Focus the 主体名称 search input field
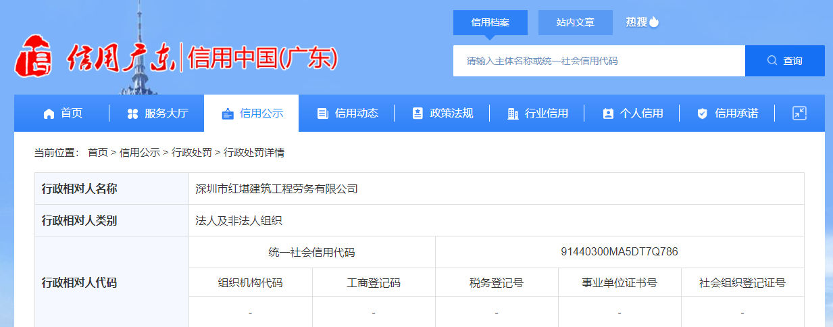The width and height of the screenshot is (833, 327). pyautogui.click(x=599, y=61)
